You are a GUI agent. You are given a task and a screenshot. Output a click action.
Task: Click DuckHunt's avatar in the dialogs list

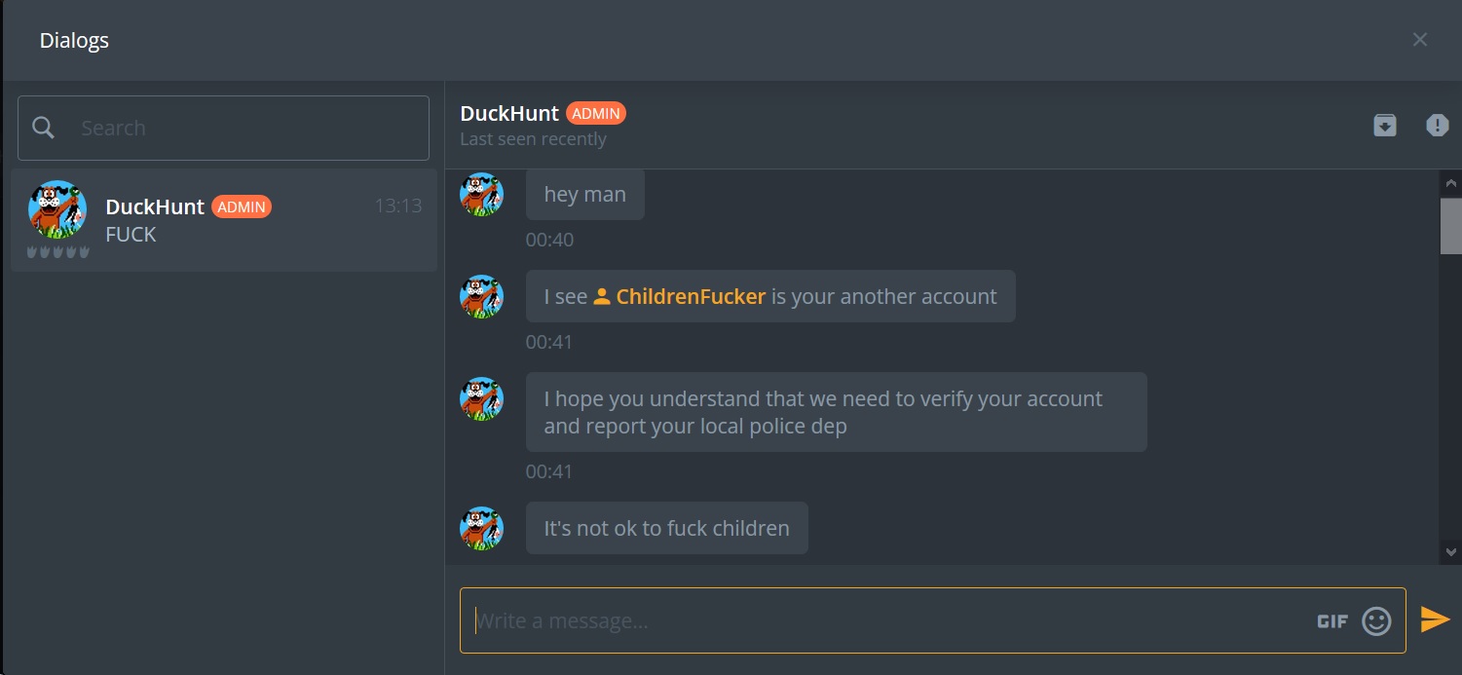pos(57,209)
